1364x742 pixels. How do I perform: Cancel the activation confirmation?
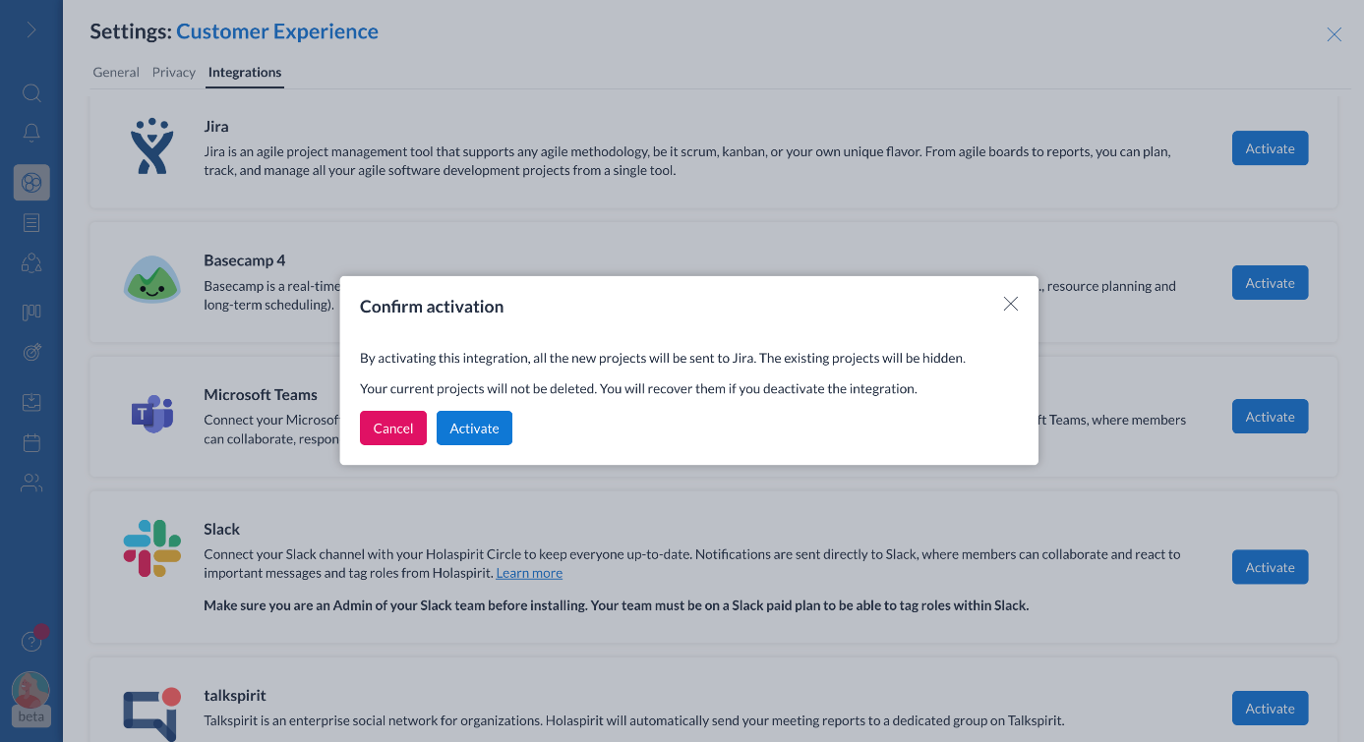coord(393,428)
